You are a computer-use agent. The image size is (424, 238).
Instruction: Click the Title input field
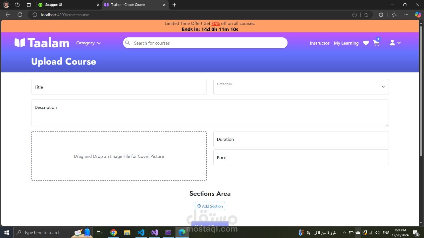pos(119,87)
